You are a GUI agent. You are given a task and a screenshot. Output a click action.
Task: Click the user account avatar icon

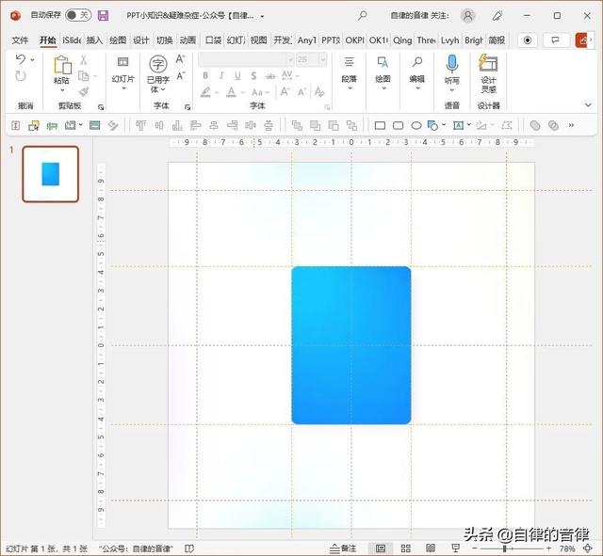click(x=468, y=15)
